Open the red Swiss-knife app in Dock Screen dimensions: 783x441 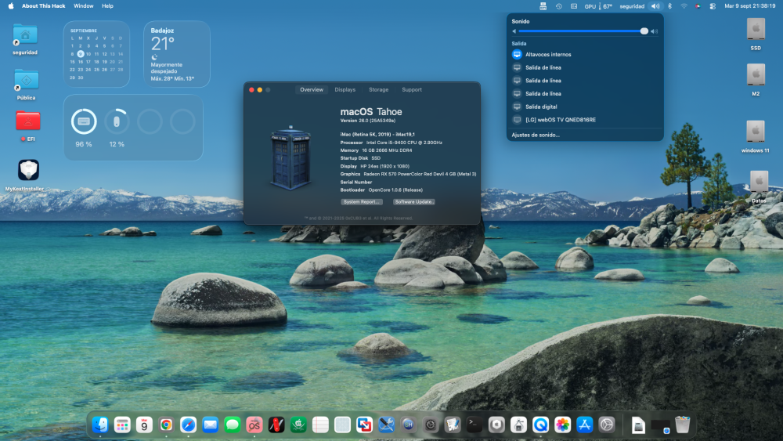point(276,425)
